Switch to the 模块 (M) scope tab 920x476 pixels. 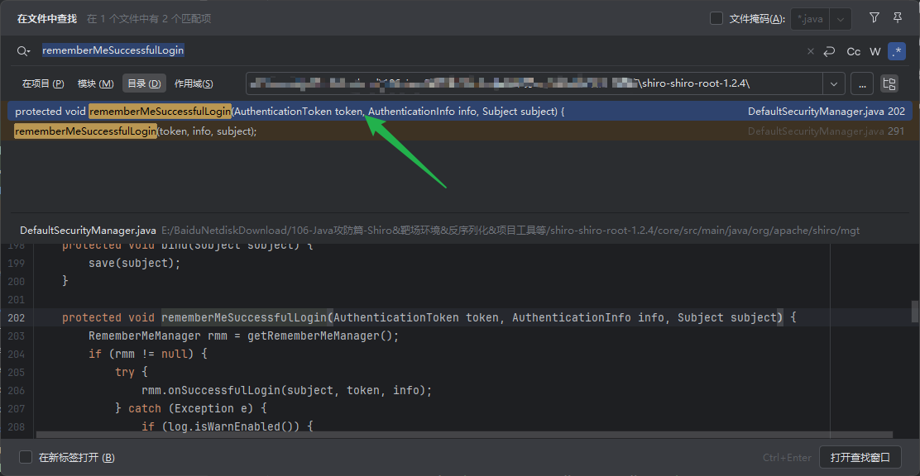click(x=96, y=83)
